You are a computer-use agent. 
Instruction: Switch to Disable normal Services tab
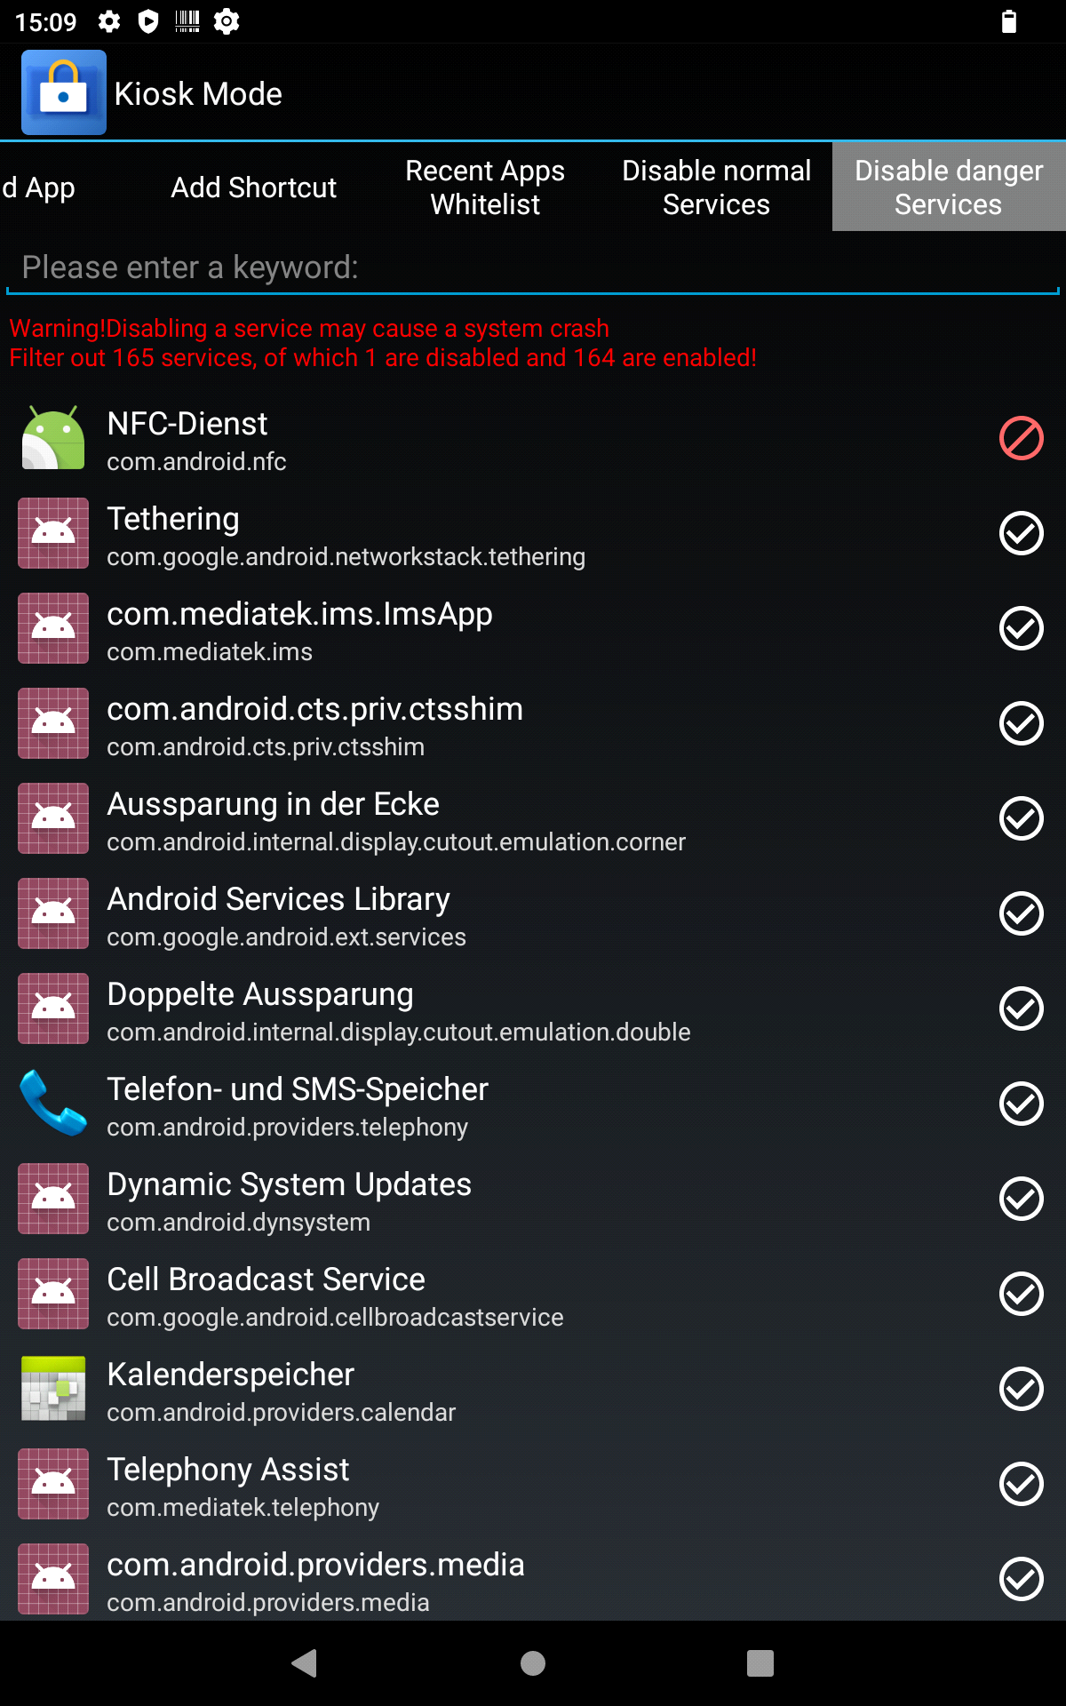click(x=716, y=187)
